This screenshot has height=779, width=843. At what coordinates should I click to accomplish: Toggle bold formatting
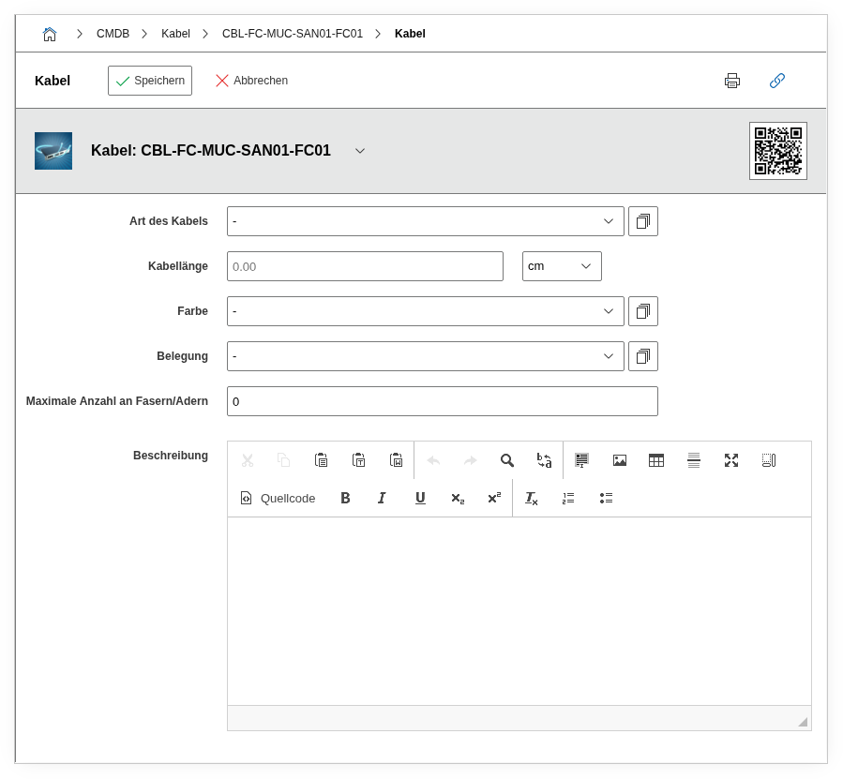point(345,498)
